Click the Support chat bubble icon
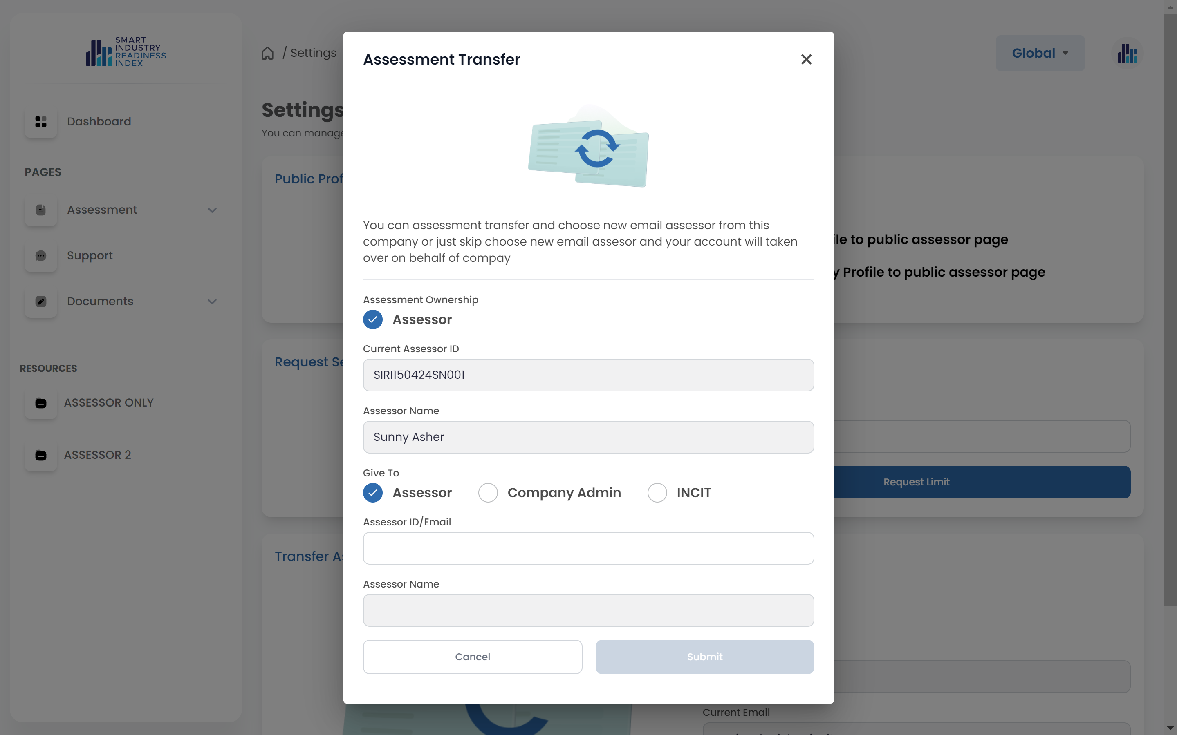The width and height of the screenshot is (1177, 735). click(41, 256)
